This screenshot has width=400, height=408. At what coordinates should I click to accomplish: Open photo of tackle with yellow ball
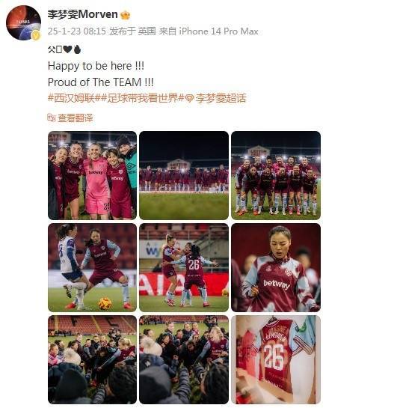[x=92, y=267]
